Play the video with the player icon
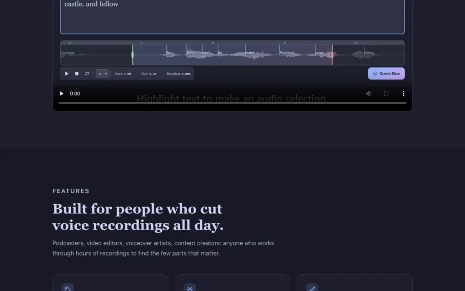 (x=62, y=94)
